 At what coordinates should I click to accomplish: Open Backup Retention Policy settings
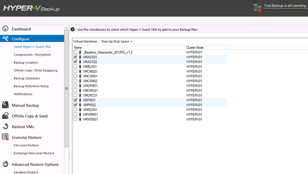click(31, 86)
